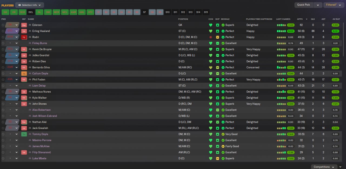Click Callum Doyle's orange Inj badge
Image resolution: width=346 pixels, height=169 pixels.
click(24, 74)
